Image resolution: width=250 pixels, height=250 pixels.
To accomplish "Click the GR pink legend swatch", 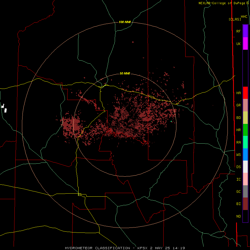I will tap(245, 105).
